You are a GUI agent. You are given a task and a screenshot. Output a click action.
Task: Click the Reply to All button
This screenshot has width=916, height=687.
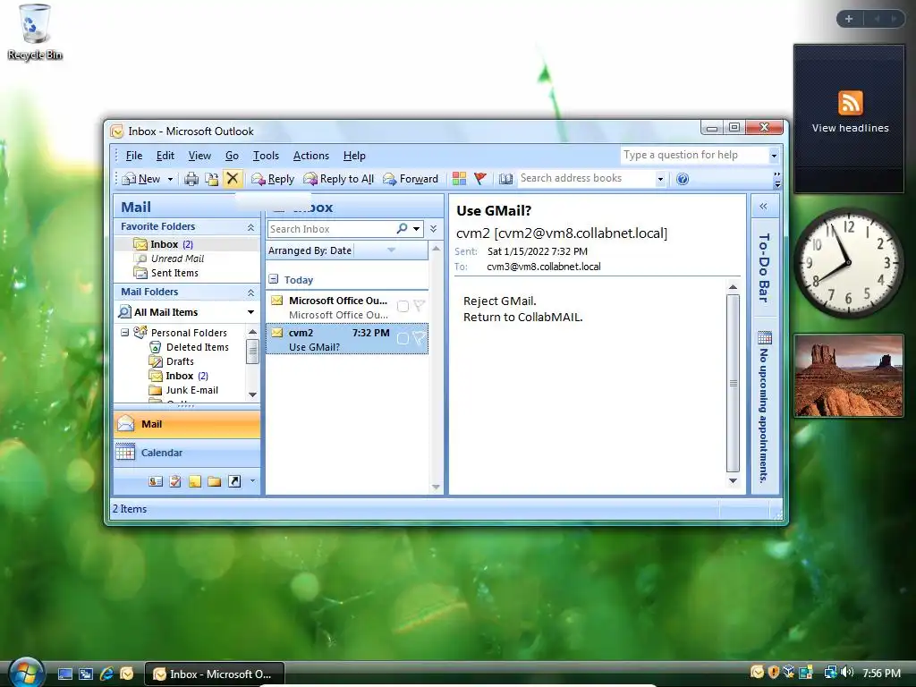[338, 179]
